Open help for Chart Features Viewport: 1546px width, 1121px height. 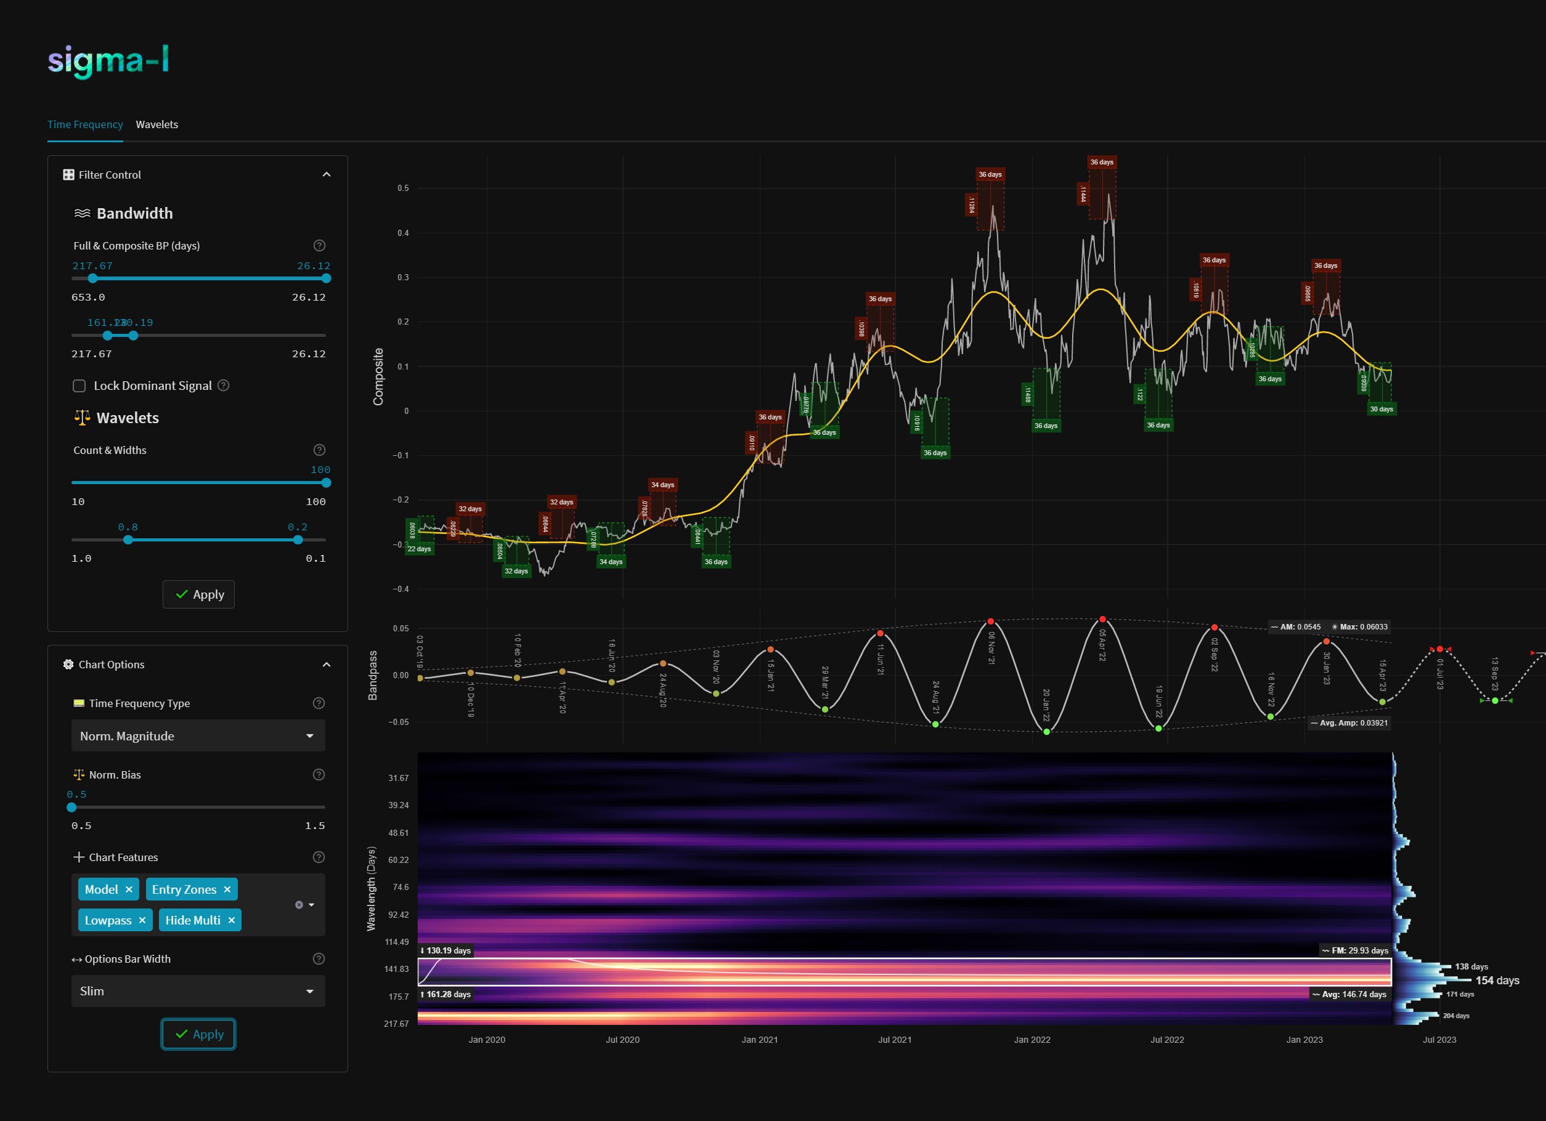[319, 857]
